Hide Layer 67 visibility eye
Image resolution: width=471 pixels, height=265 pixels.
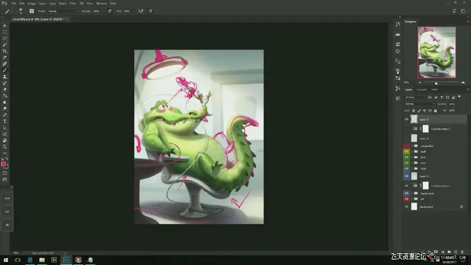407,119
